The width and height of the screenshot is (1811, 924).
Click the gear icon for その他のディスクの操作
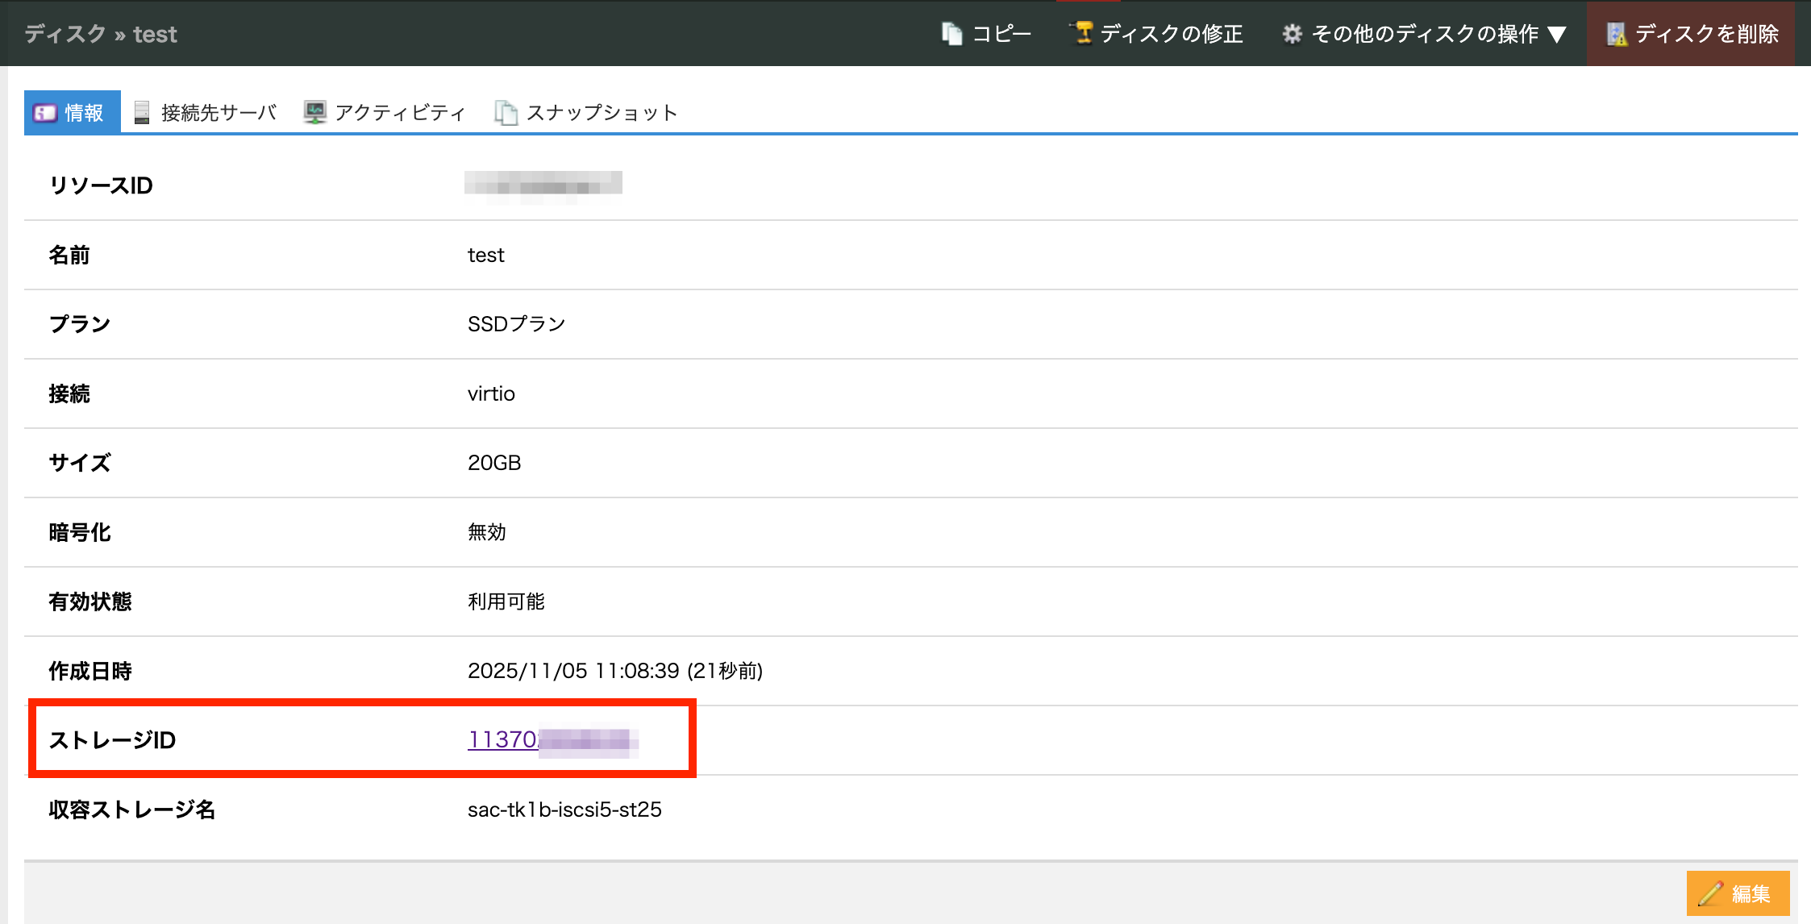click(x=1292, y=34)
